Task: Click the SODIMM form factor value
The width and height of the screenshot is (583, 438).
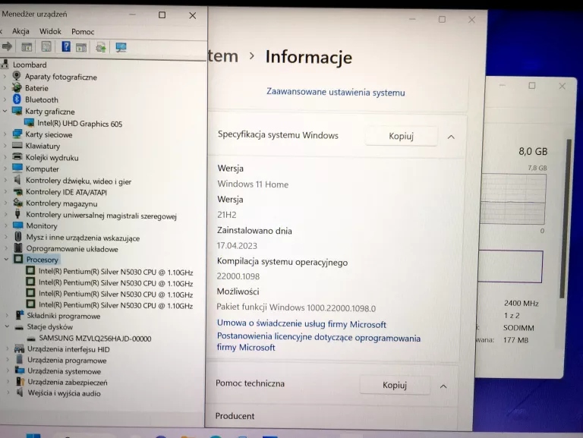Action: point(518,328)
